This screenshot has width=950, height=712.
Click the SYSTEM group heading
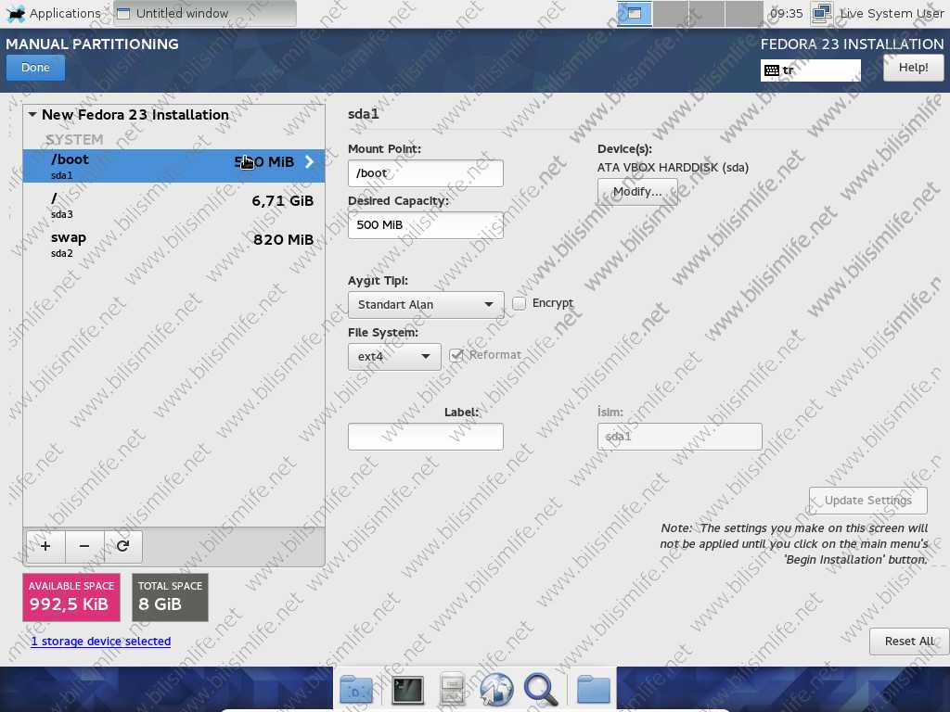point(74,140)
